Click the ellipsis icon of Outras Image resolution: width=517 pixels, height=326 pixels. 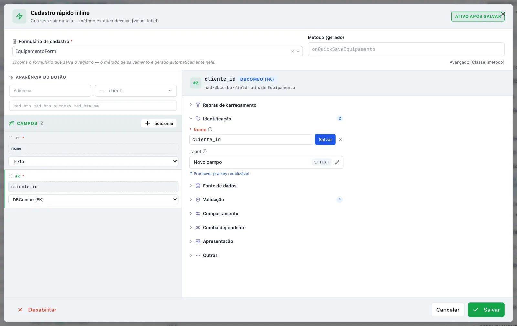click(198, 255)
